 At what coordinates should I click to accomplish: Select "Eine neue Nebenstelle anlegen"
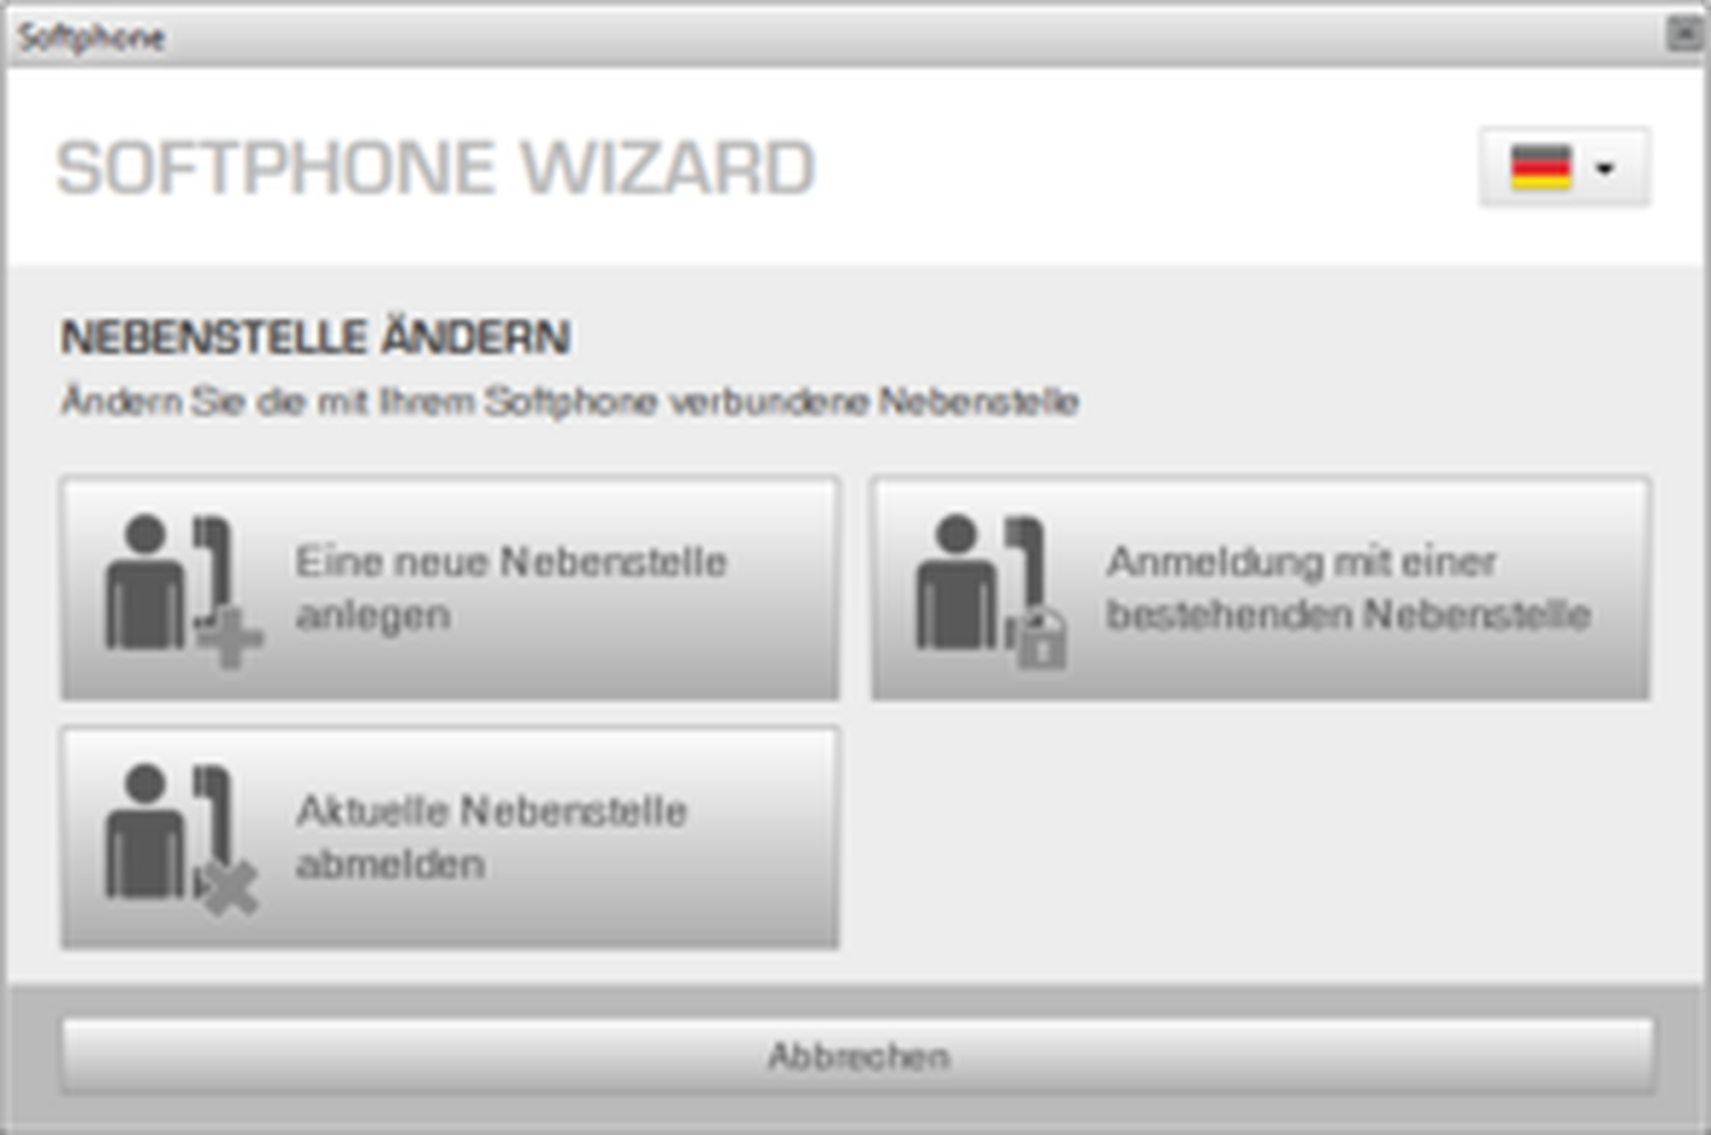pyautogui.click(x=450, y=588)
